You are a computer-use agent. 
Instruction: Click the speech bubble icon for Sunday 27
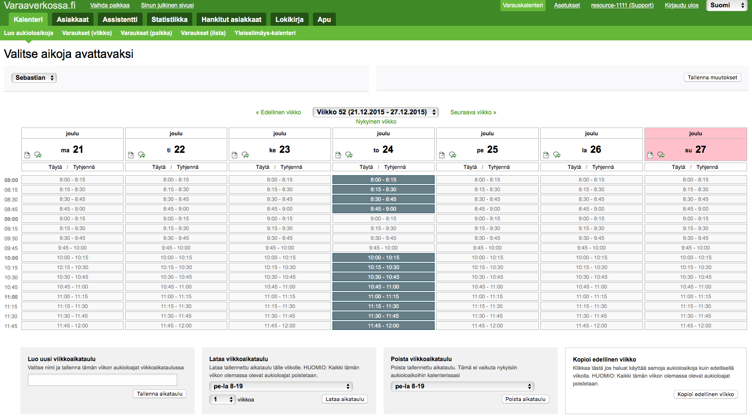661,155
